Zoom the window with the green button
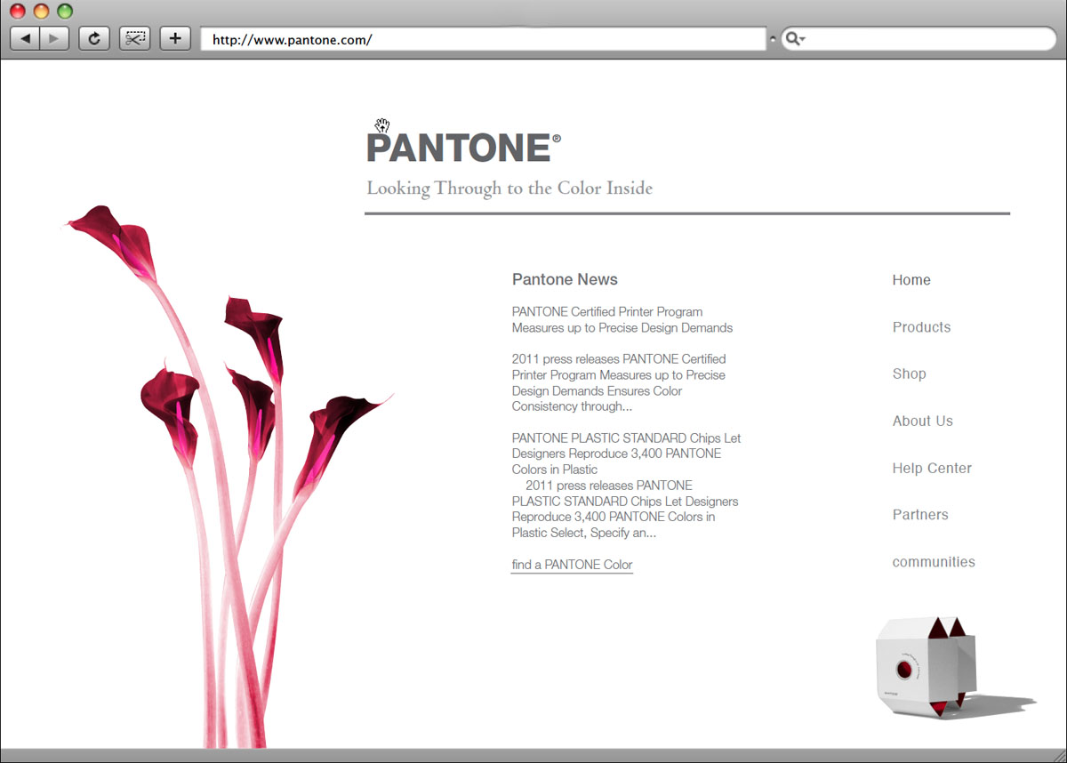The image size is (1067, 763). click(x=64, y=12)
